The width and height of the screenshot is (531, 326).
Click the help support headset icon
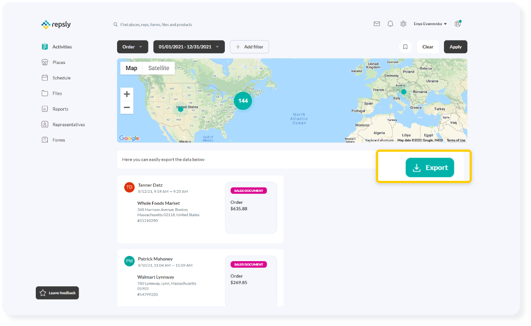coord(458,24)
